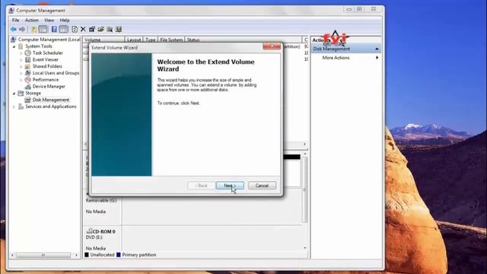Sort by the File System column header

[171, 40]
